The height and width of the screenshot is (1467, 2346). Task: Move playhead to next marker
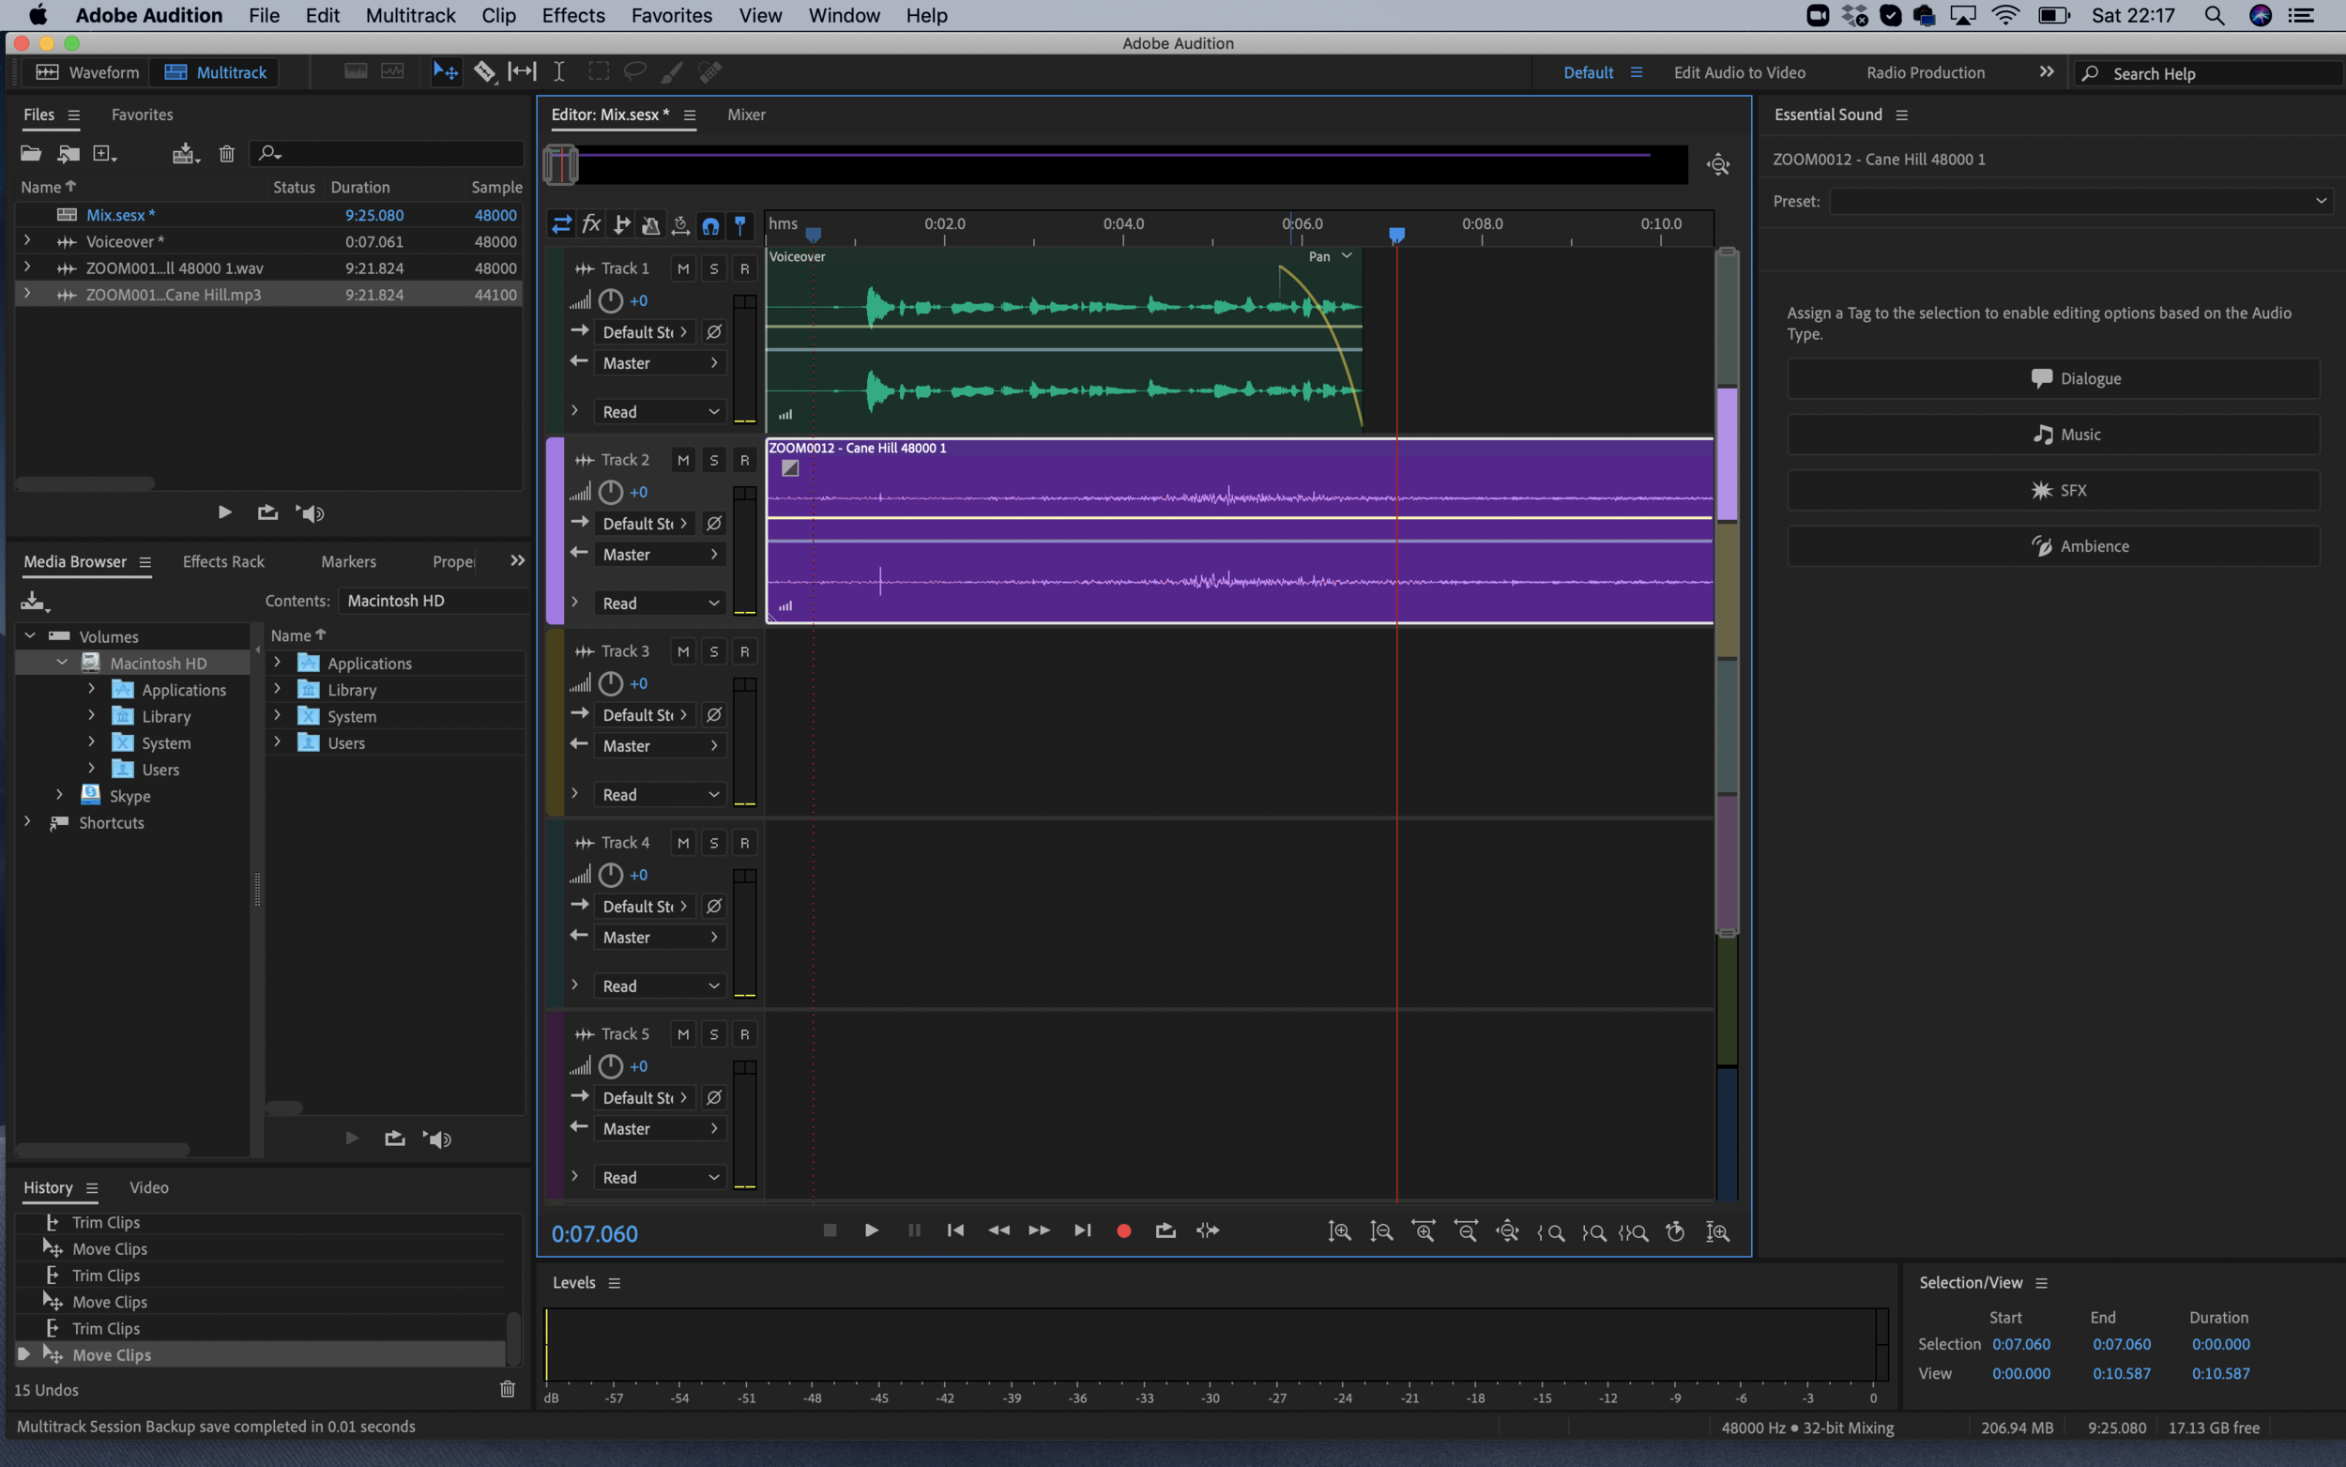1082,1230
